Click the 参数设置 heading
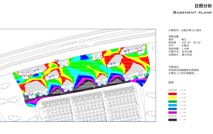This screenshot has width=213, height=134. [173, 36]
